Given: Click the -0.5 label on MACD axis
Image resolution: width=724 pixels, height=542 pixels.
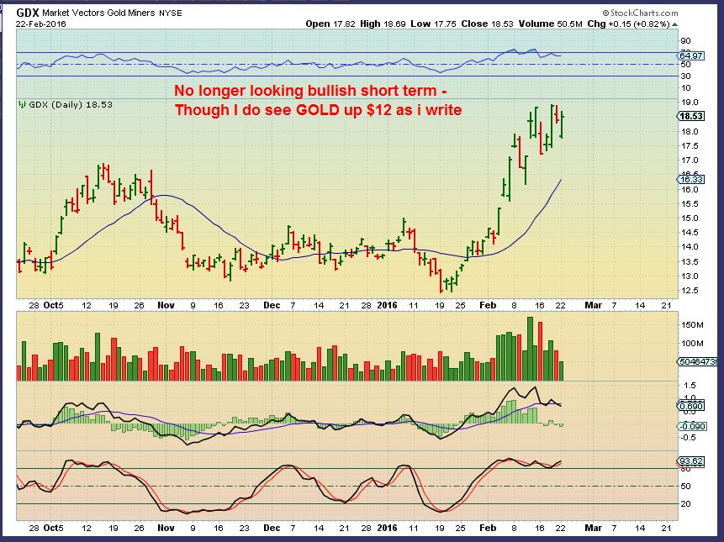Looking at the screenshot, I should click(x=688, y=437).
